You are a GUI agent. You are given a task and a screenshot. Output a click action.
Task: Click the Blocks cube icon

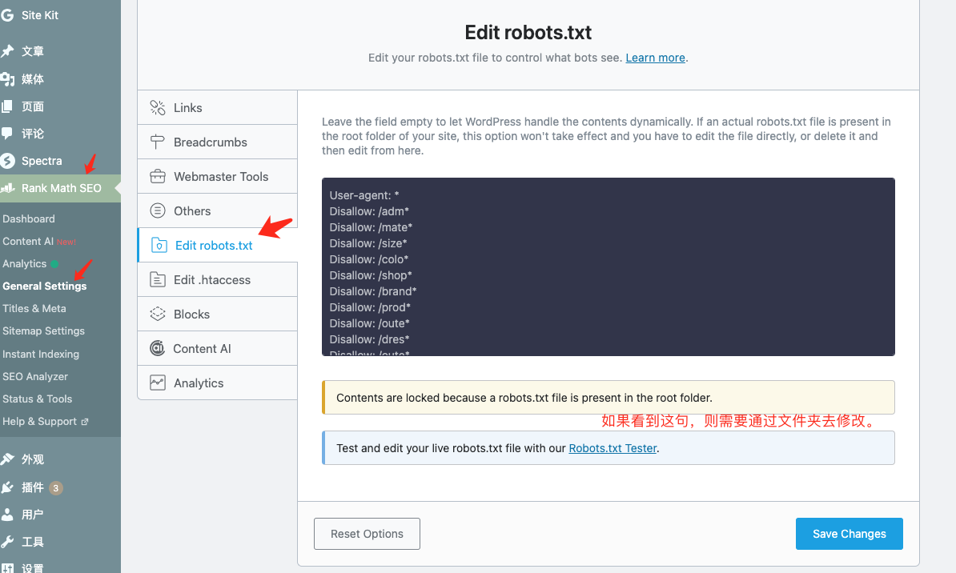158,315
